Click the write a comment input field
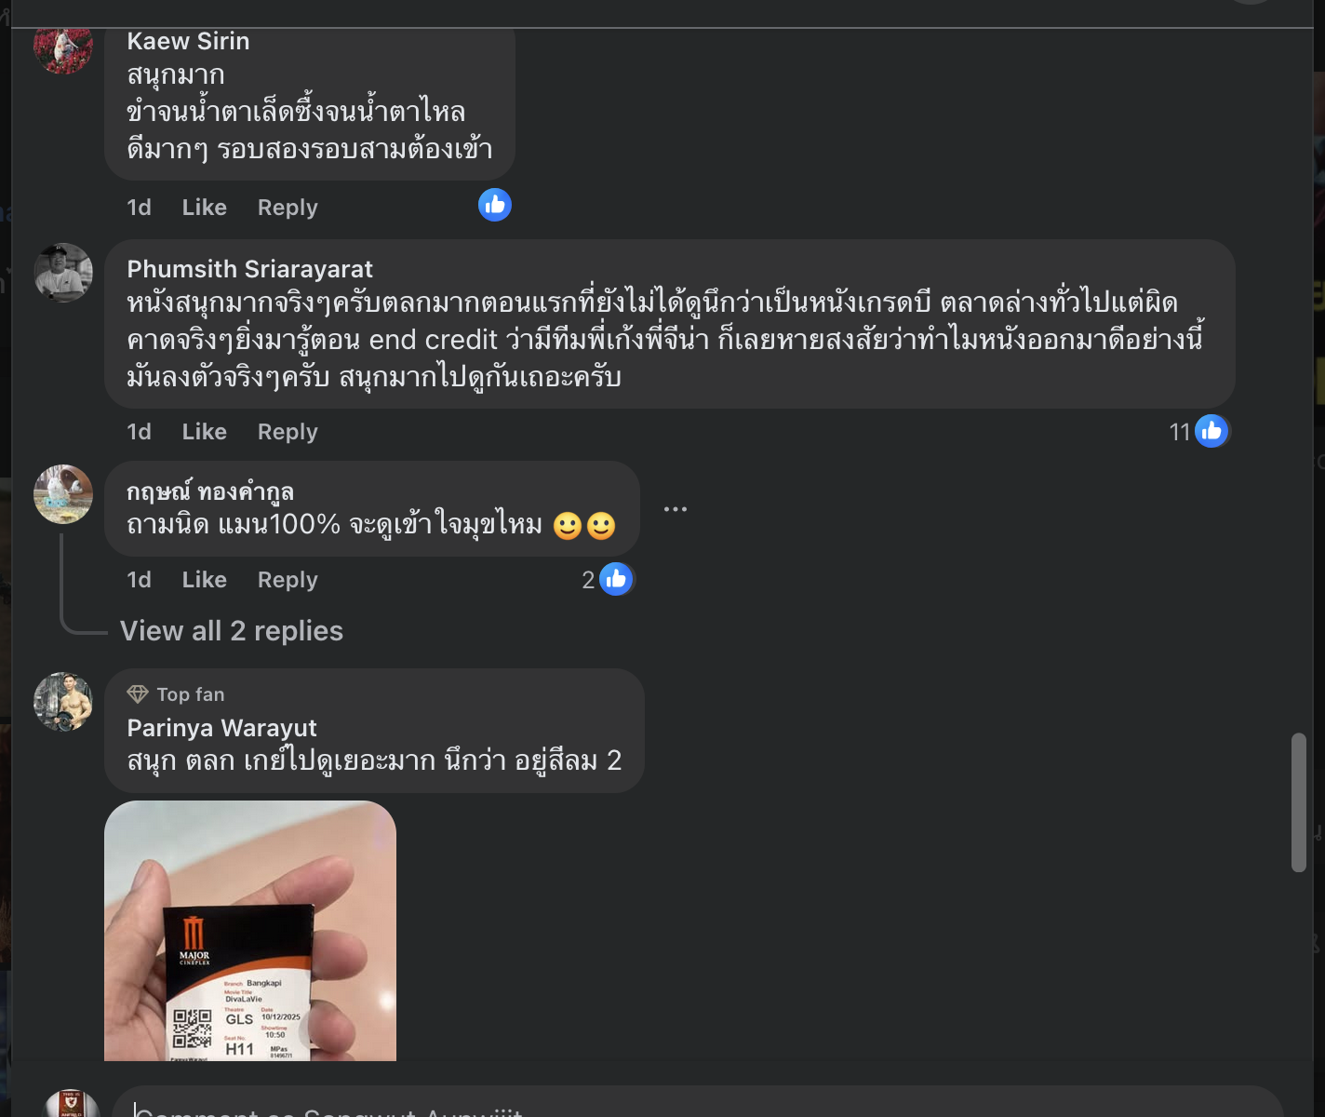 click(x=698, y=1103)
